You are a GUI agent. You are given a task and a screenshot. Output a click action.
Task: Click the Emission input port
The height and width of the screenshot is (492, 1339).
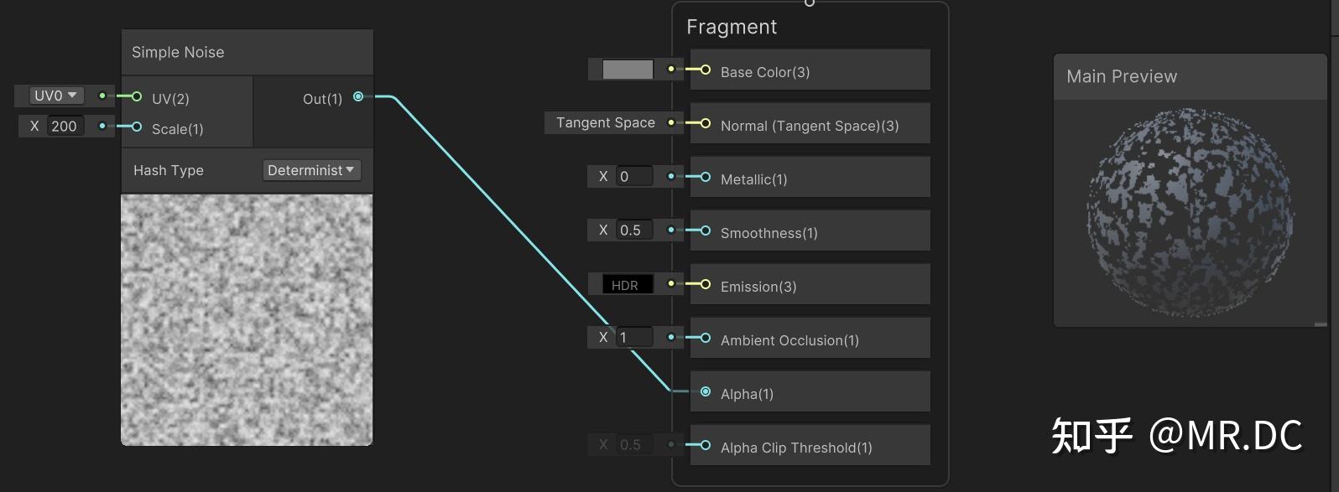tap(706, 284)
